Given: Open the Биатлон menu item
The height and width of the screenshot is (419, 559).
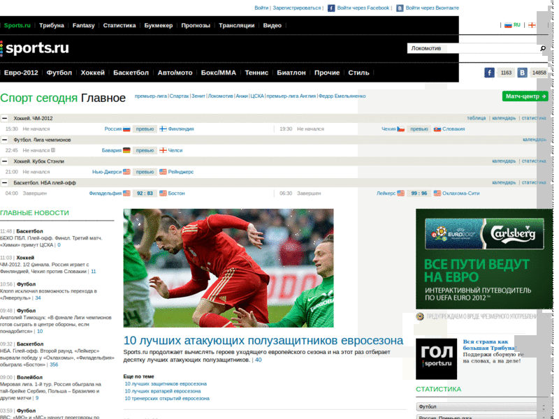Looking at the screenshot, I should (291, 73).
